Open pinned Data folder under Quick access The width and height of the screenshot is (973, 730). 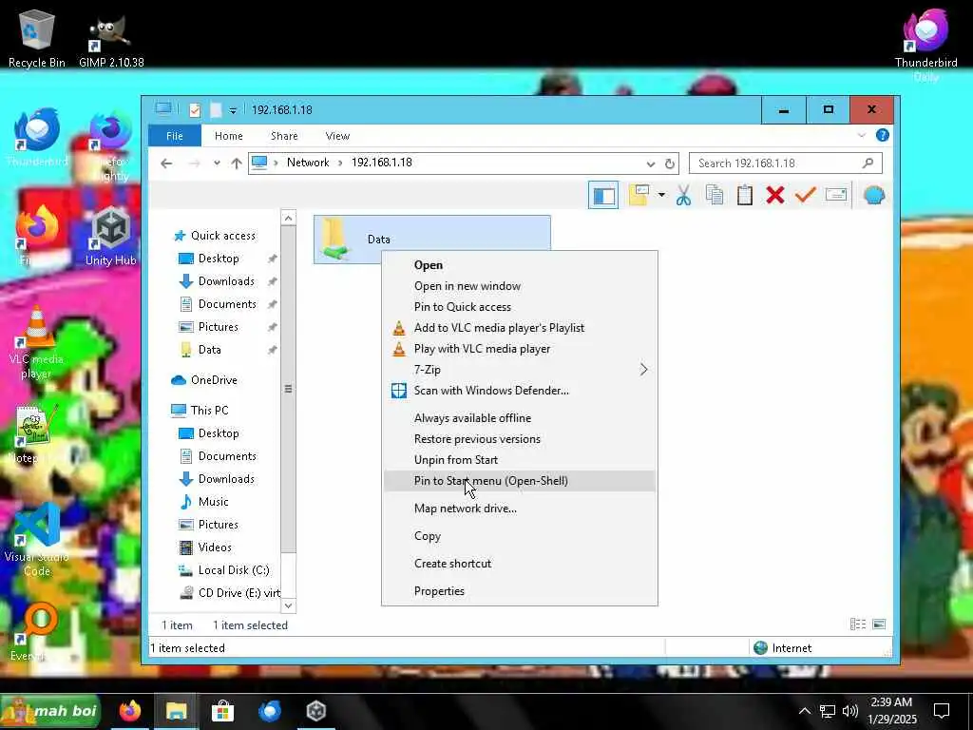pyautogui.click(x=200, y=350)
